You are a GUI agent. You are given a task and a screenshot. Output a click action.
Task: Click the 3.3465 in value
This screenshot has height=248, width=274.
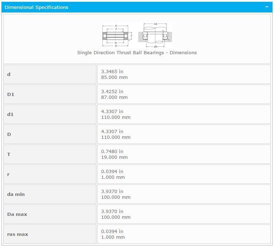click(112, 72)
